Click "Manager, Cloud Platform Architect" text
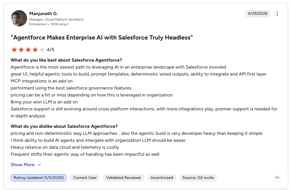This screenshot has height=190, width=291. [x=56, y=19]
